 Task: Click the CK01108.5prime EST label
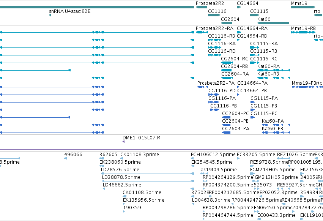pos(142,193)
